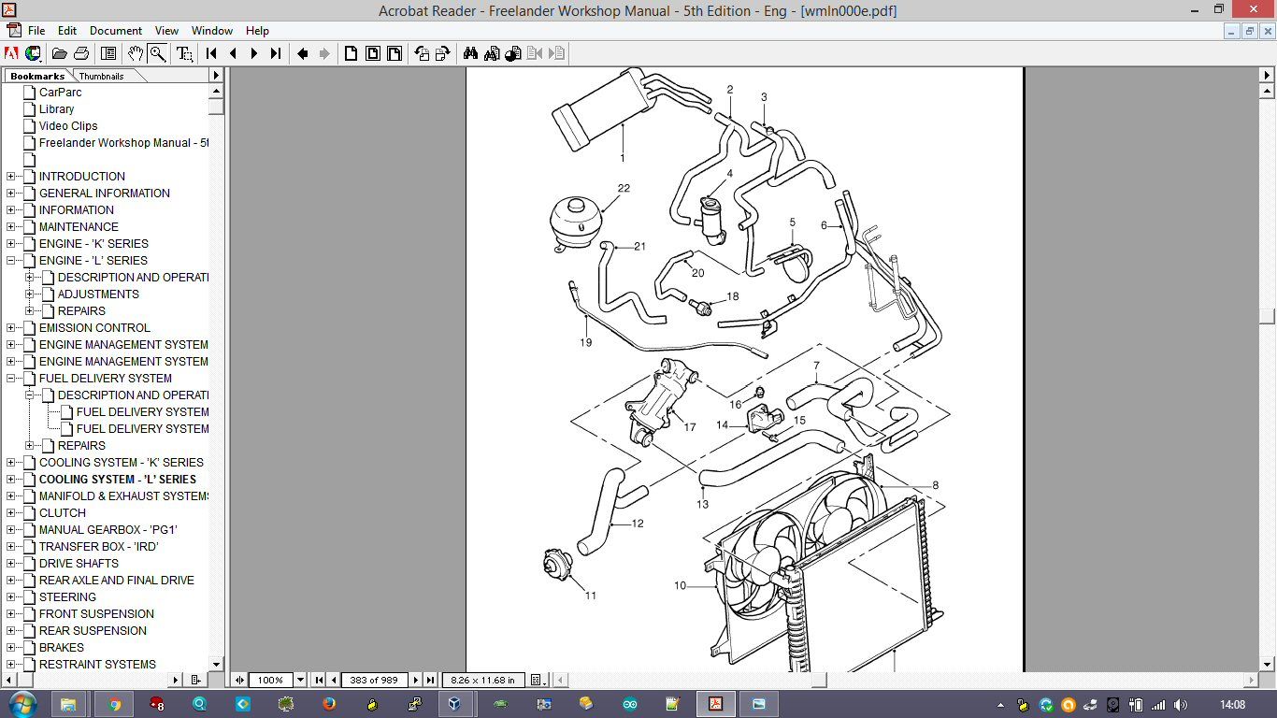Open the CLUTCH bookmark
1277x718 pixels.
point(62,512)
